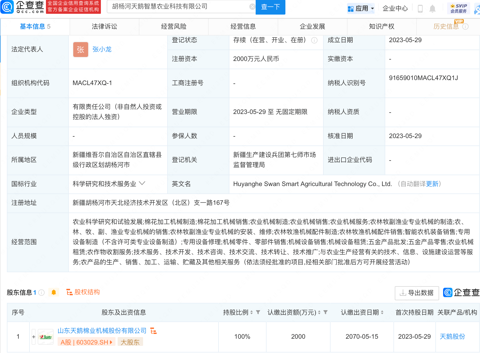The height and width of the screenshot is (353, 480).
Task: Open related product 天鹅股份 link
Action: pos(452,337)
